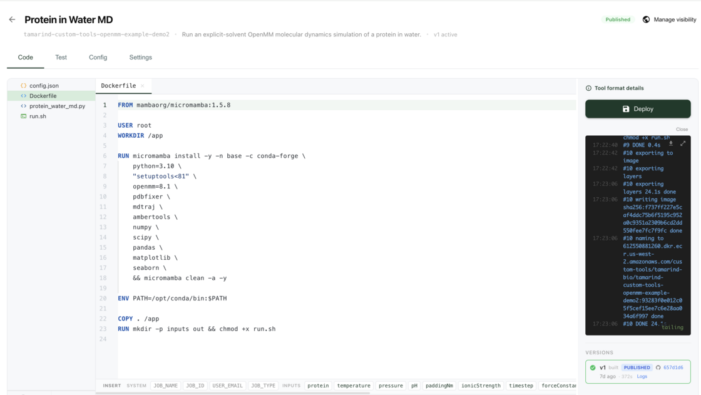This screenshot has width=701, height=395.
Task: Insert the ionicStrength input variable
Action: pyautogui.click(x=481, y=386)
